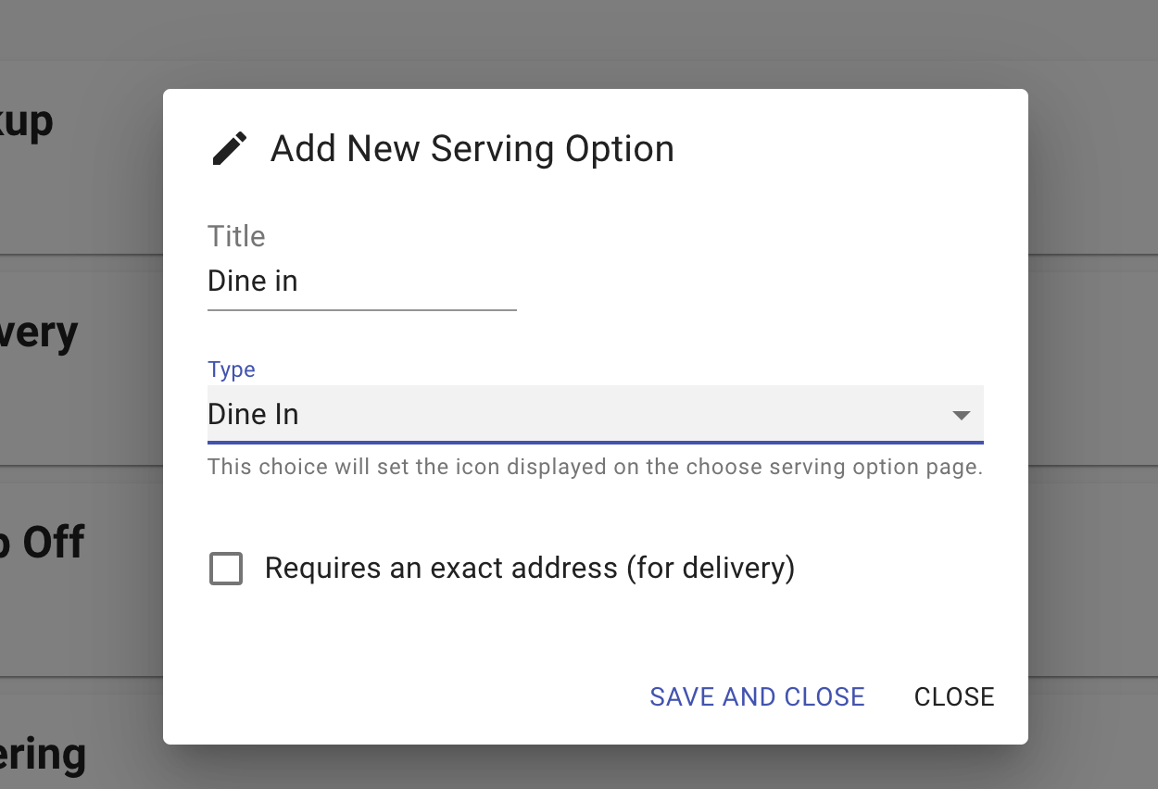Open the Type dropdown showing Dine In
The width and height of the screenshot is (1158, 789).
(x=595, y=414)
